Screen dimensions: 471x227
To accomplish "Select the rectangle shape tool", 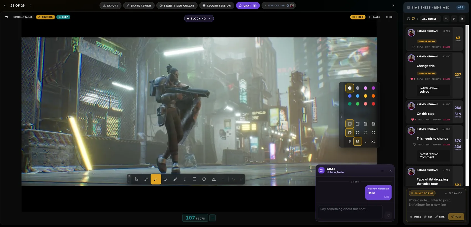I will (x=194, y=179).
